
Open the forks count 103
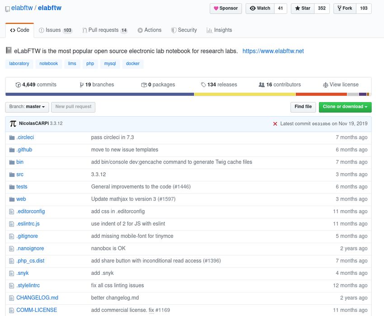(x=364, y=8)
